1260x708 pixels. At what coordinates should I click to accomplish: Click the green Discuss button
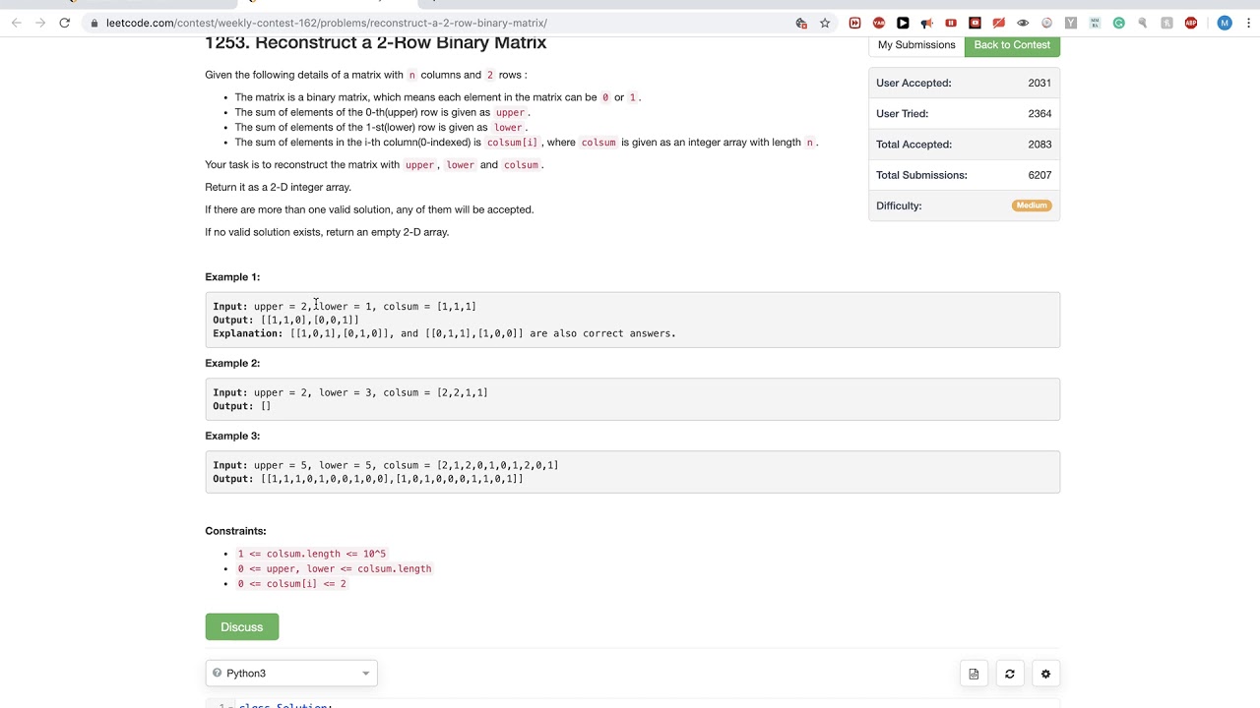point(241,627)
